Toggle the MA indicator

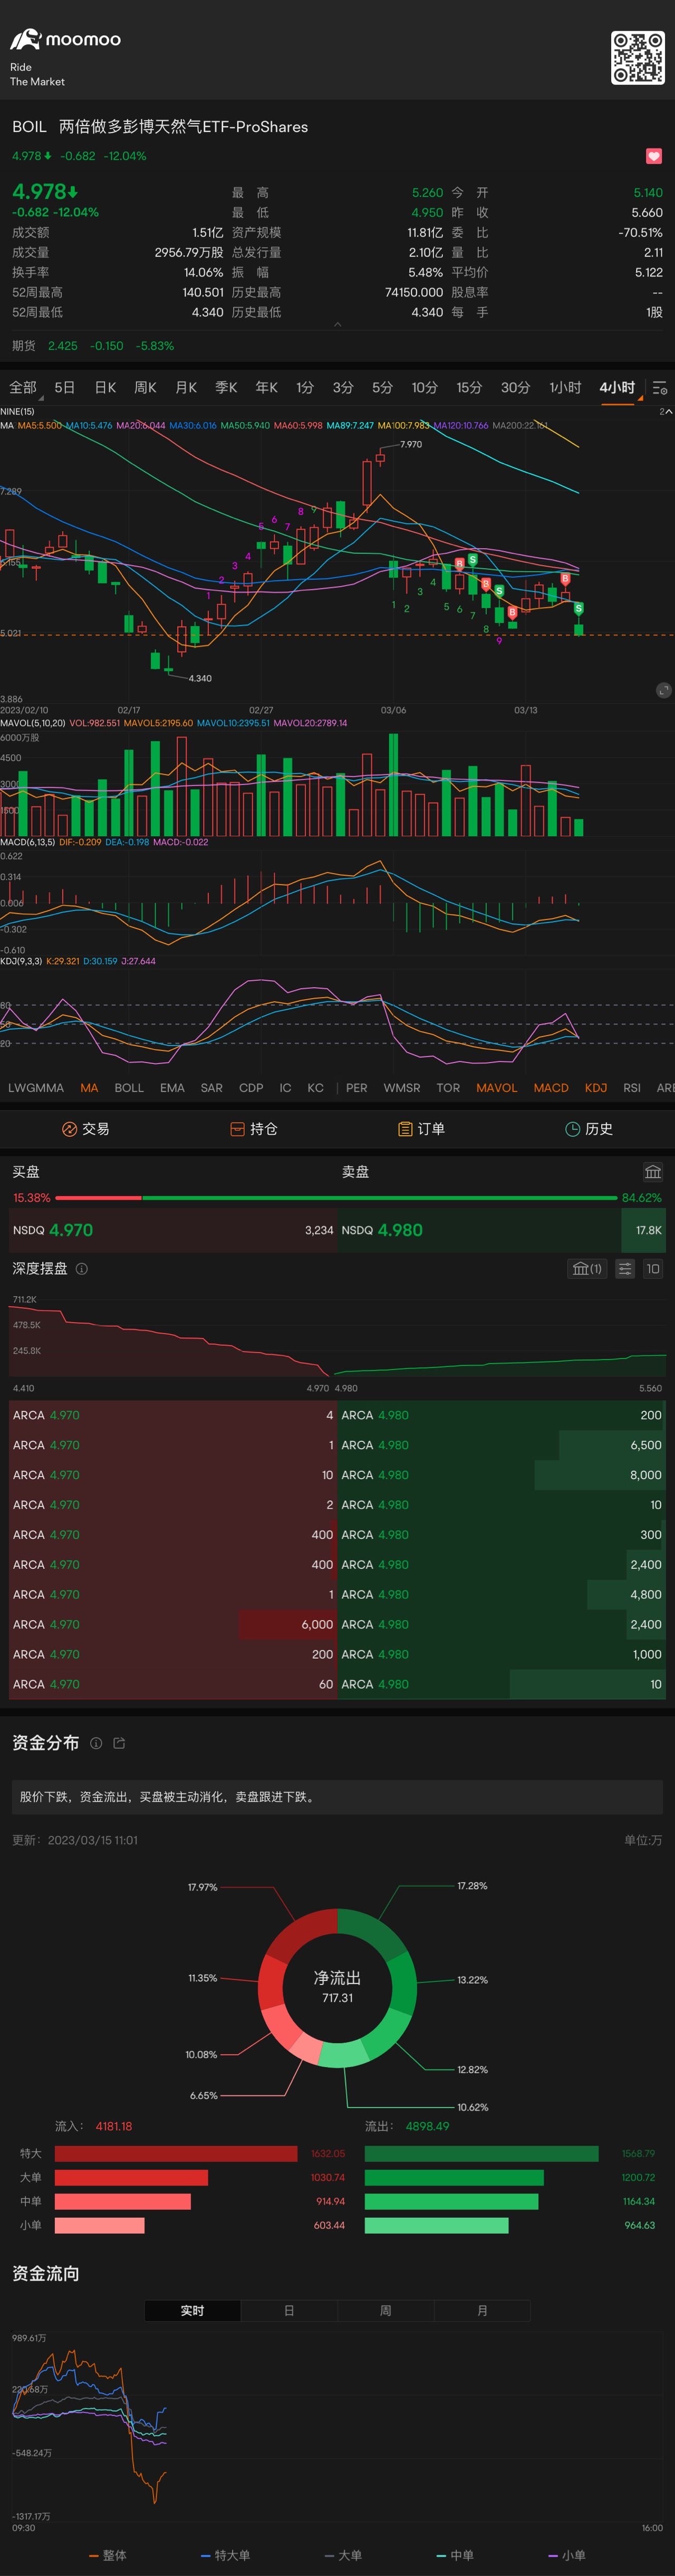(x=89, y=1088)
